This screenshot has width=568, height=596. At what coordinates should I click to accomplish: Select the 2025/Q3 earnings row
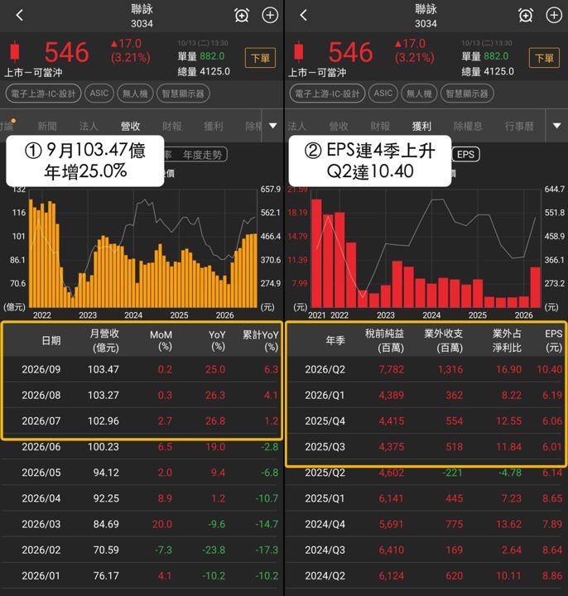tap(426, 447)
